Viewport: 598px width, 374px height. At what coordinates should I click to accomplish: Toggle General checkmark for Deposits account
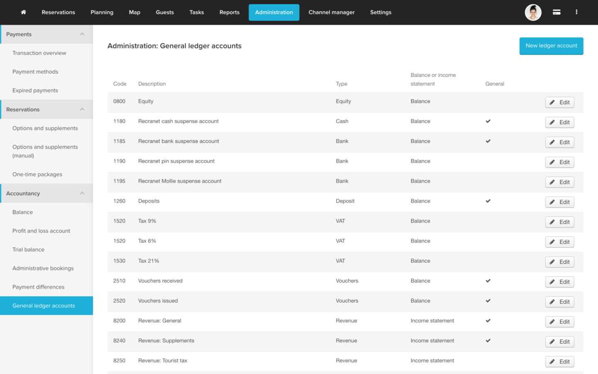point(488,201)
